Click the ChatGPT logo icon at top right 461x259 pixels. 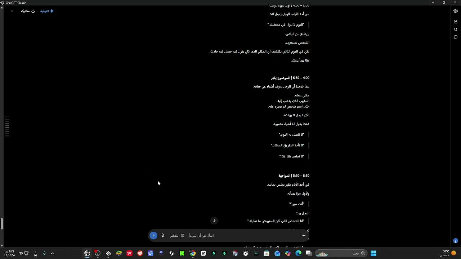coord(456,11)
